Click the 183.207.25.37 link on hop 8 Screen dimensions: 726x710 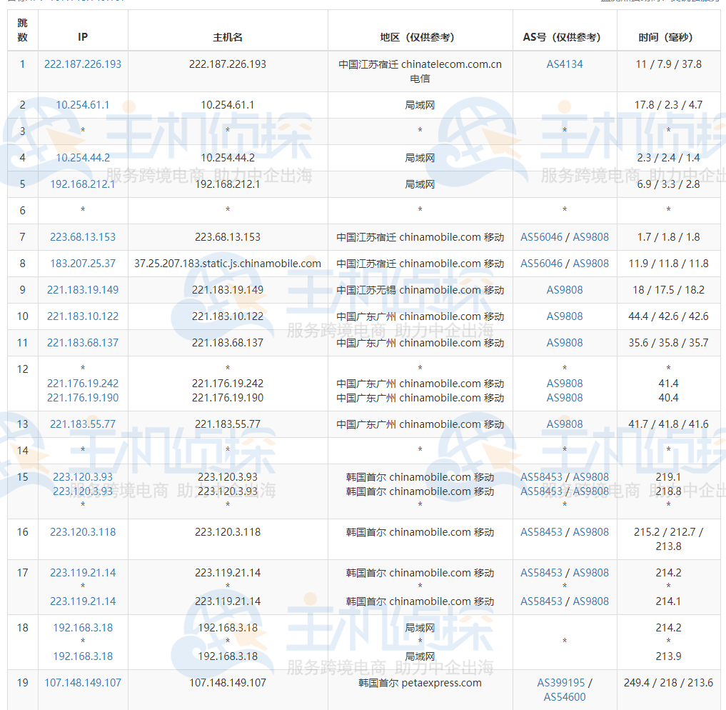pyautogui.click(x=82, y=263)
